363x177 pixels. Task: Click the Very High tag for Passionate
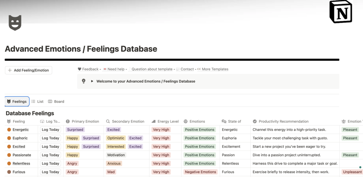tap(161, 155)
